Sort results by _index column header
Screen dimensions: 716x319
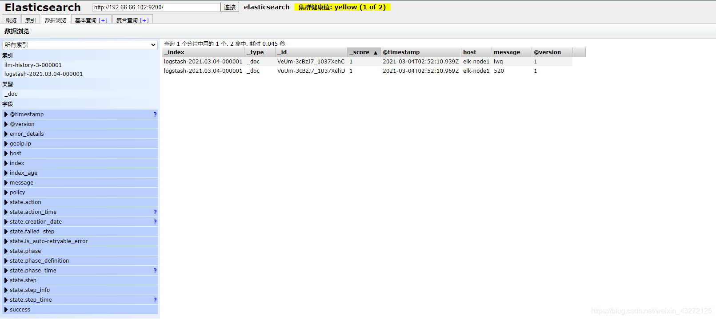(204, 52)
